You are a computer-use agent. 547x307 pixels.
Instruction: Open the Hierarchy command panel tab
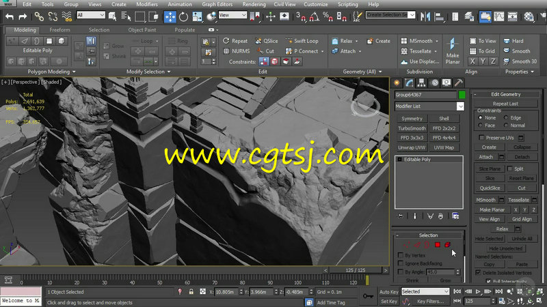click(421, 83)
